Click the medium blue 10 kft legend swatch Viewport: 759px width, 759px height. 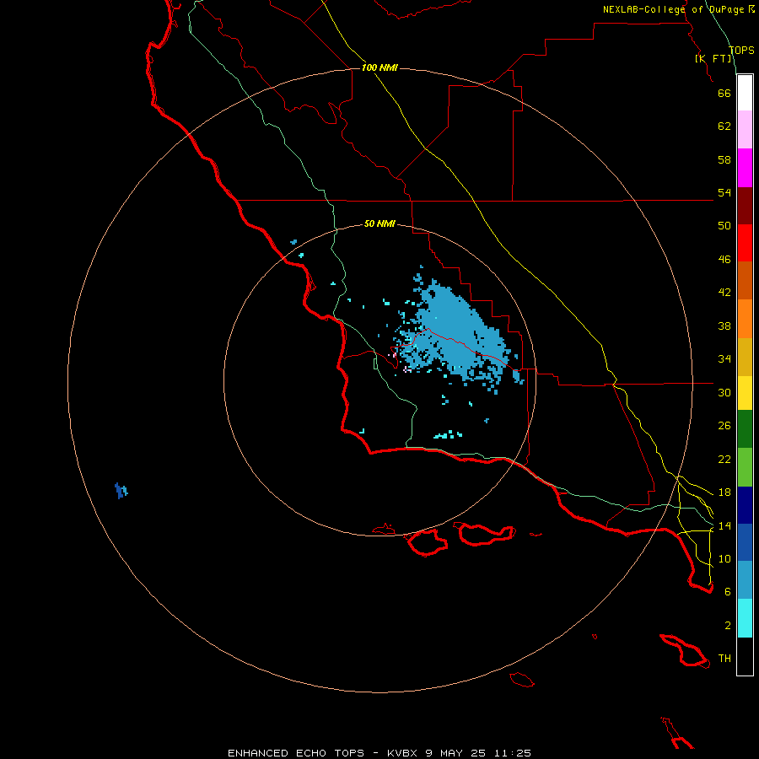(x=745, y=542)
